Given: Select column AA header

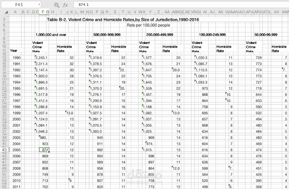Looking at the screenshot, I should click(167, 12).
